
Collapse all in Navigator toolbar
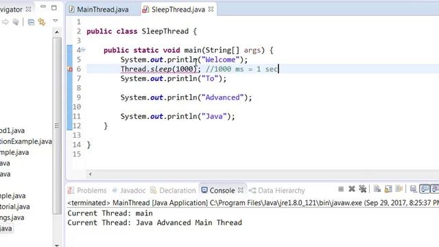tap(31, 22)
